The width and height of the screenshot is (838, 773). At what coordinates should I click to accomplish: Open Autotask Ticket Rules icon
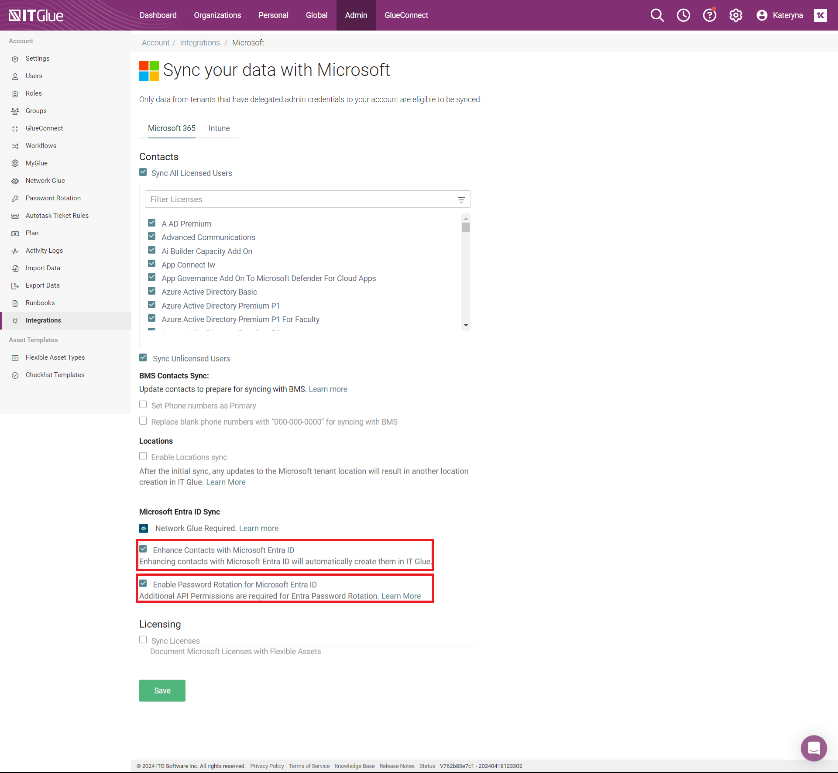(x=15, y=216)
